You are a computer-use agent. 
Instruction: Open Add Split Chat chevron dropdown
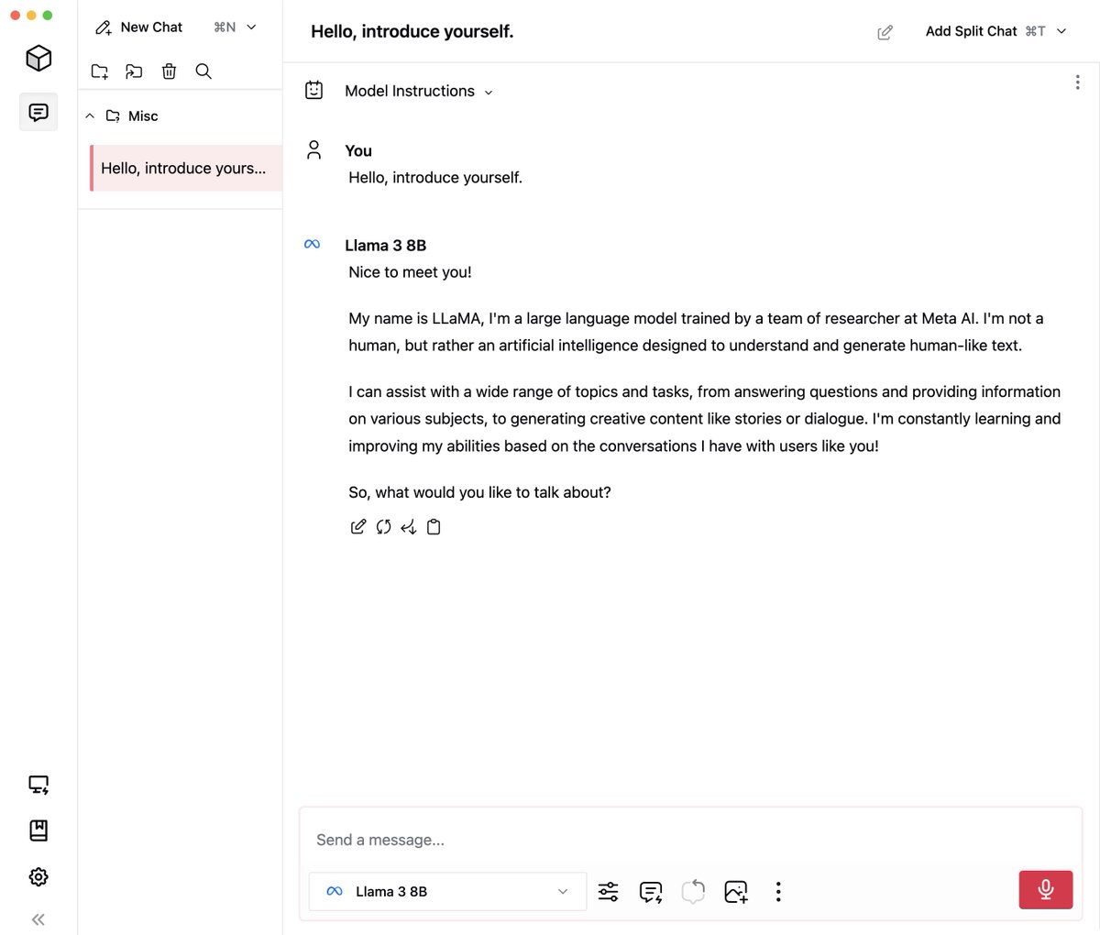(1061, 31)
